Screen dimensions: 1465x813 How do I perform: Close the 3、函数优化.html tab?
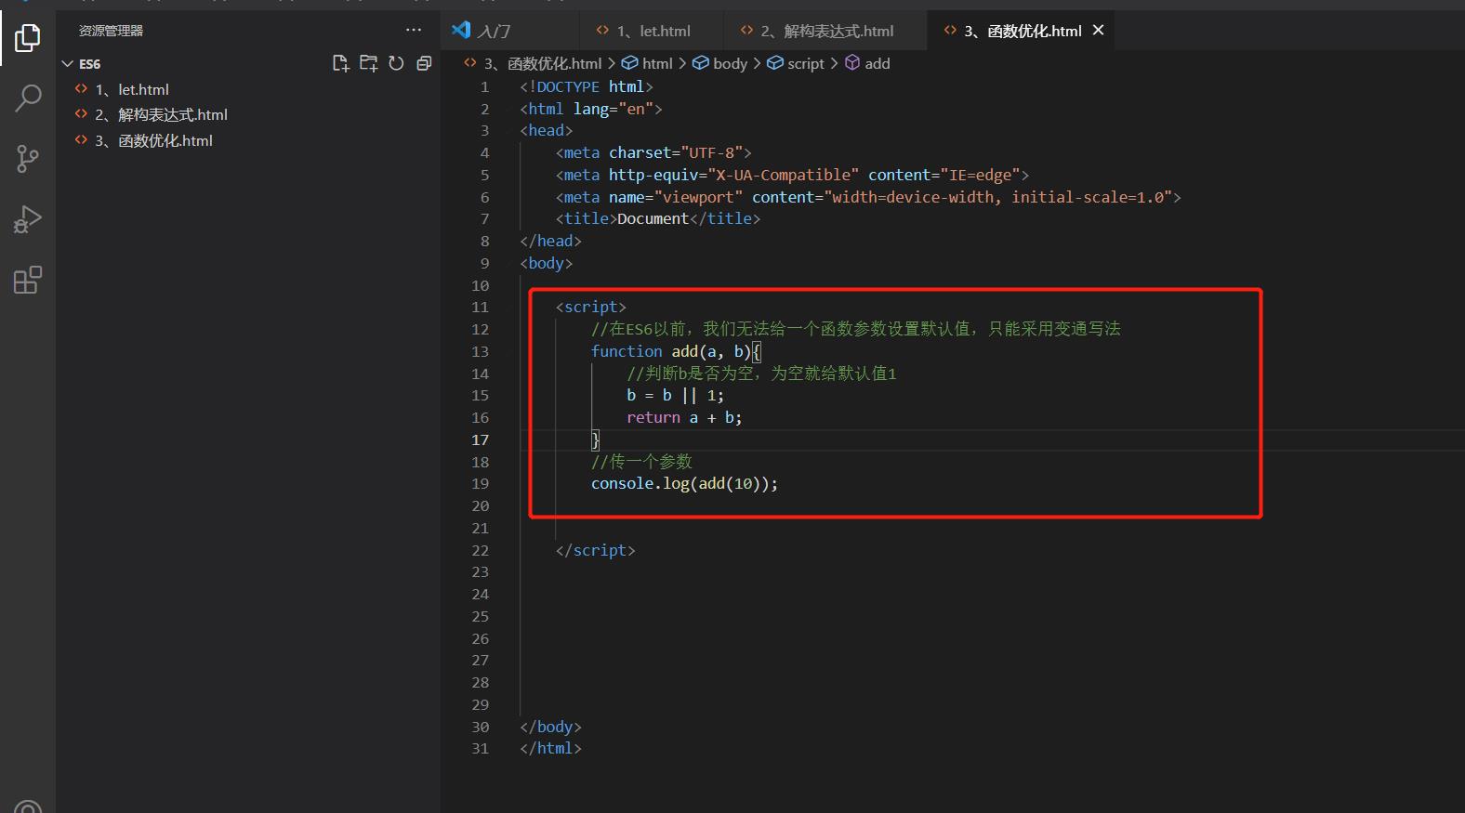(x=1098, y=30)
